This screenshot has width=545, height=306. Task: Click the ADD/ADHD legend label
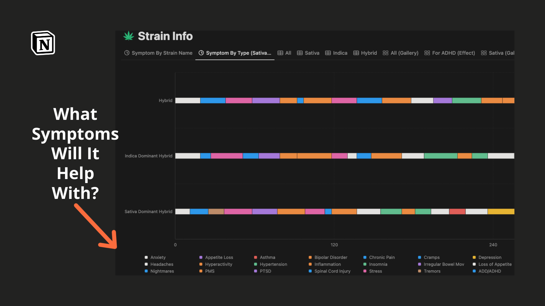pyautogui.click(x=489, y=271)
